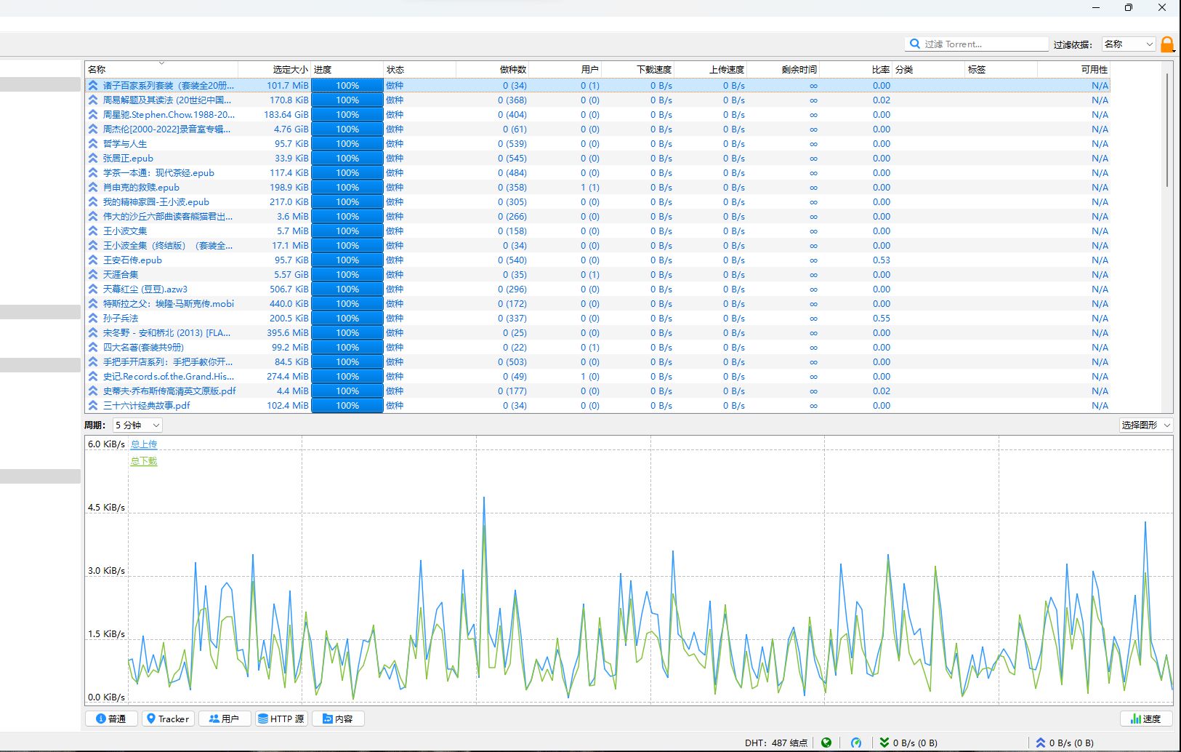This screenshot has height=752, width=1181.
Task: Click seeding icon of 学茶一本通 row
Action: (x=93, y=172)
